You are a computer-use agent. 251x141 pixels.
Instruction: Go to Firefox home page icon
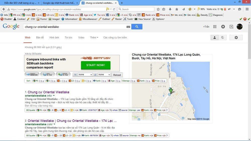(x=177, y=9)
